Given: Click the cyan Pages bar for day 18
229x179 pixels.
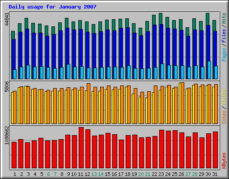Looking at the screenshot, I should [129, 72].
